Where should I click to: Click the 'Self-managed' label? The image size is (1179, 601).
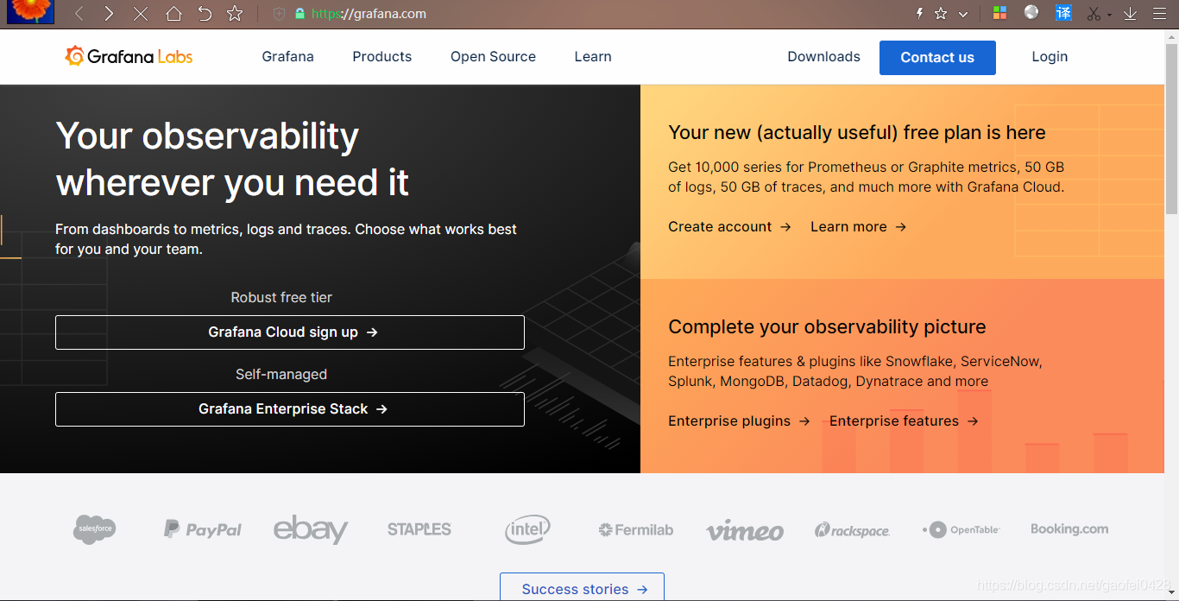click(281, 374)
